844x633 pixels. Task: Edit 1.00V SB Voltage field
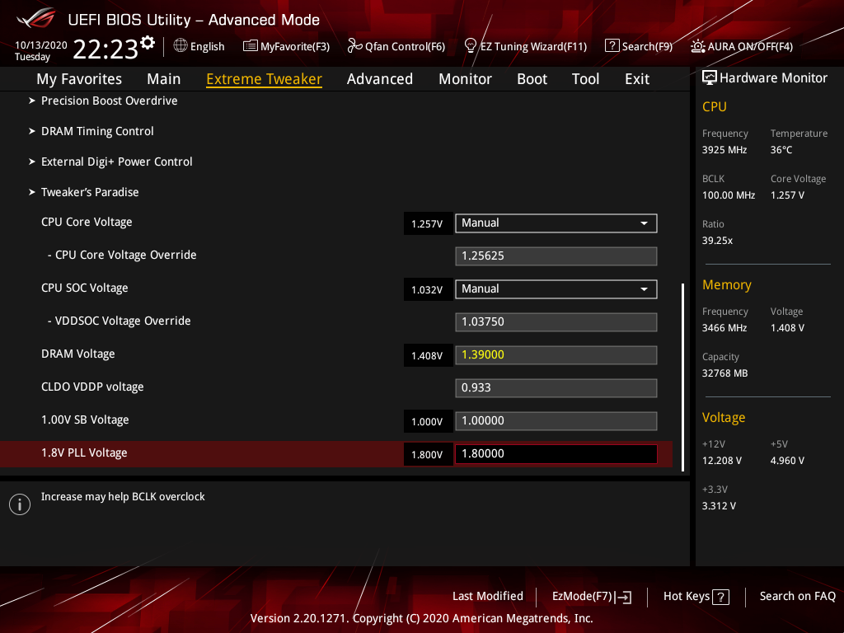coord(556,421)
